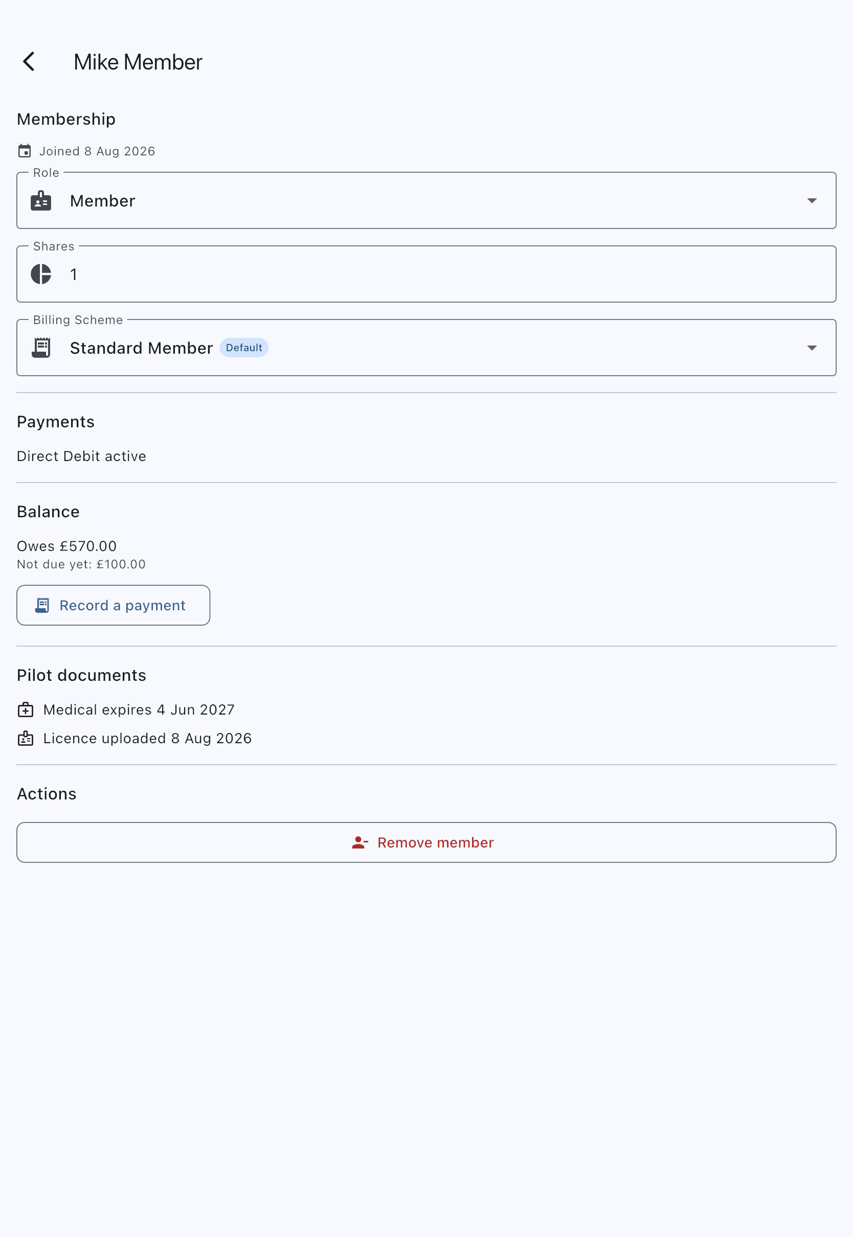Open the Role dropdown arrow
The width and height of the screenshot is (853, 1237).
pyautogui.click(x=812, y=201)
